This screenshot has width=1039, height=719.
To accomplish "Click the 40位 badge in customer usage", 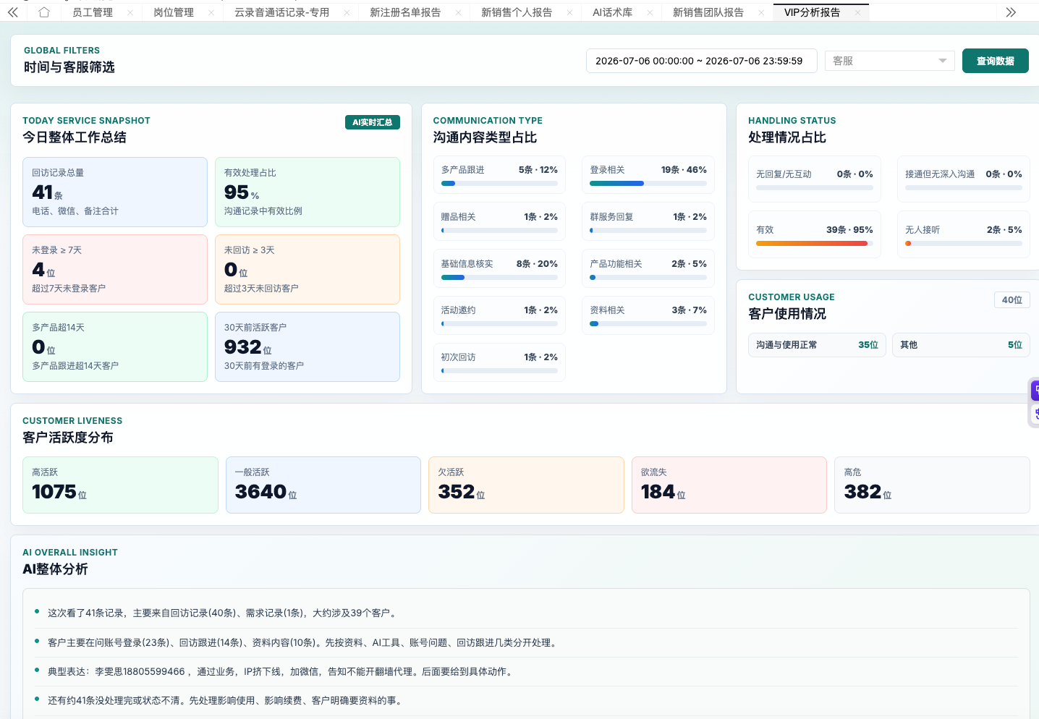I will 1012,299.
